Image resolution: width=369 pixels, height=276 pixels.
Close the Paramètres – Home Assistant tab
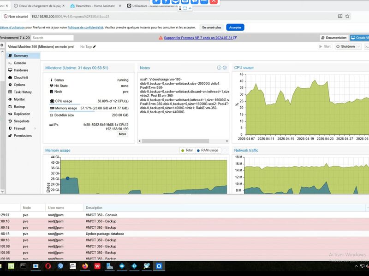(120, 6)
